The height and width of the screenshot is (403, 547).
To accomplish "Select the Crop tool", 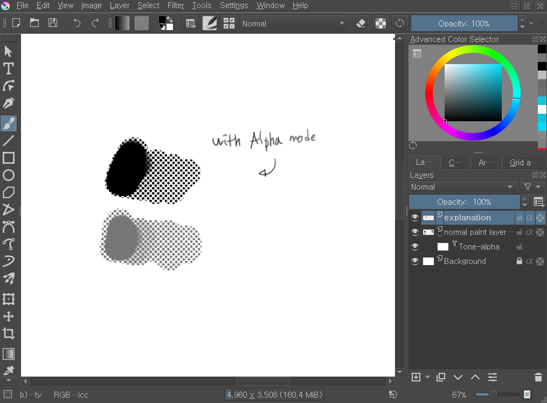I will 9,333.
